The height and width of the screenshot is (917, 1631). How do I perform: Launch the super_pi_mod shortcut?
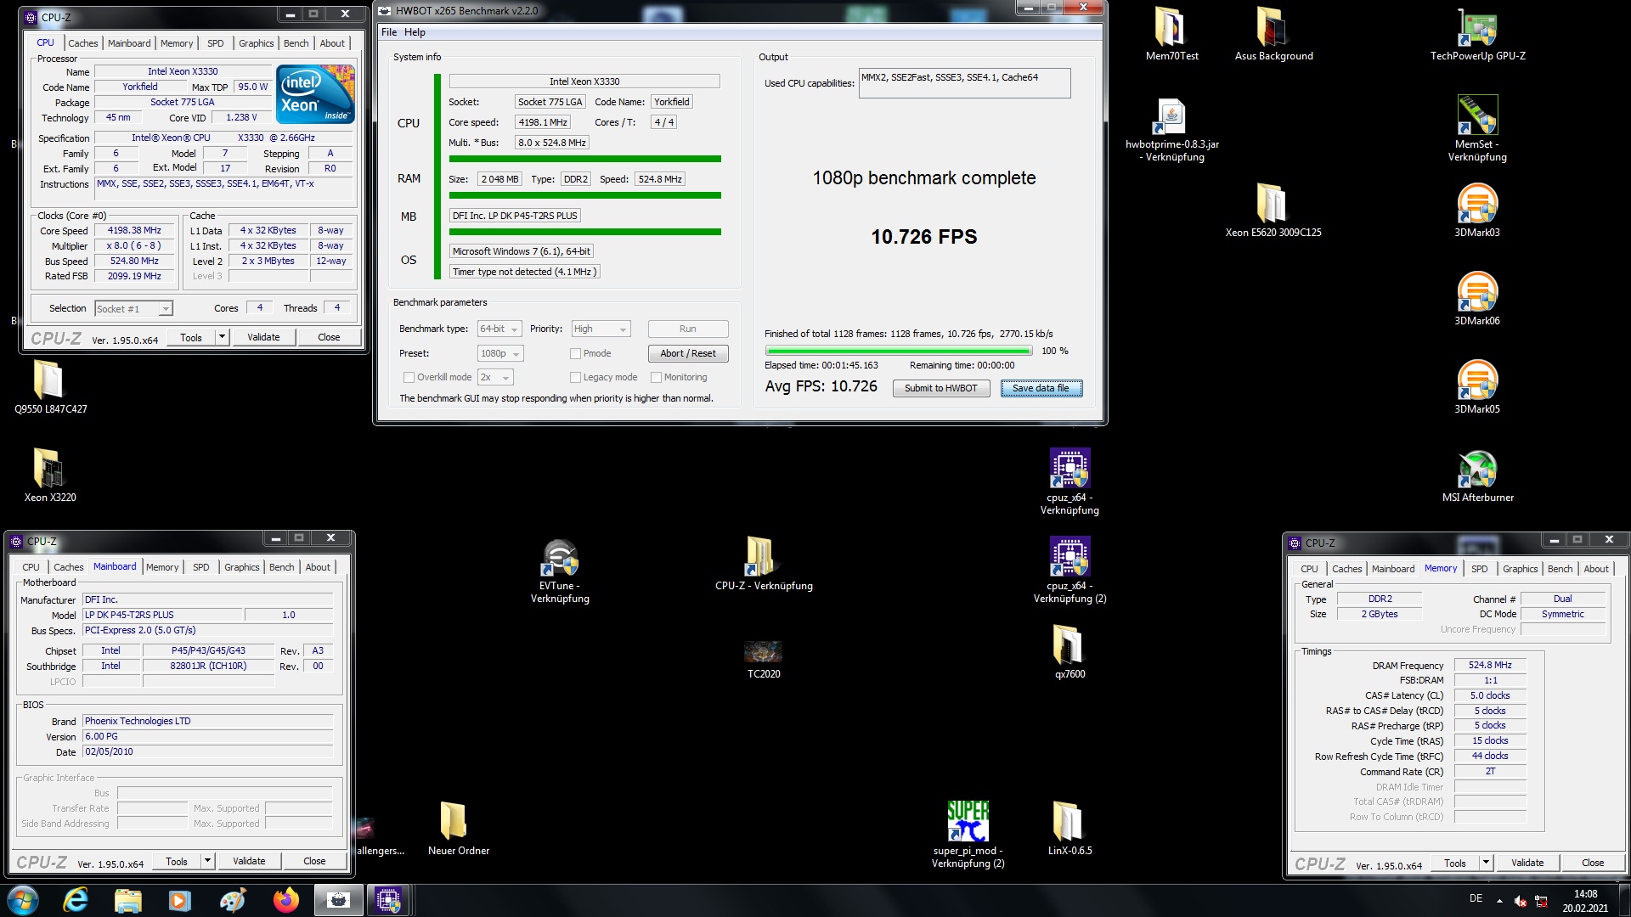point(968,835)
